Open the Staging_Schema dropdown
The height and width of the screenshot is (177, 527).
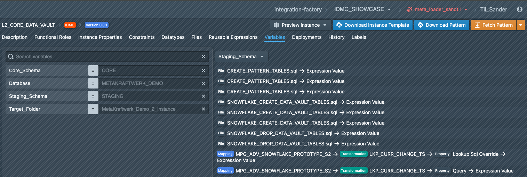[x=241, y=57]
